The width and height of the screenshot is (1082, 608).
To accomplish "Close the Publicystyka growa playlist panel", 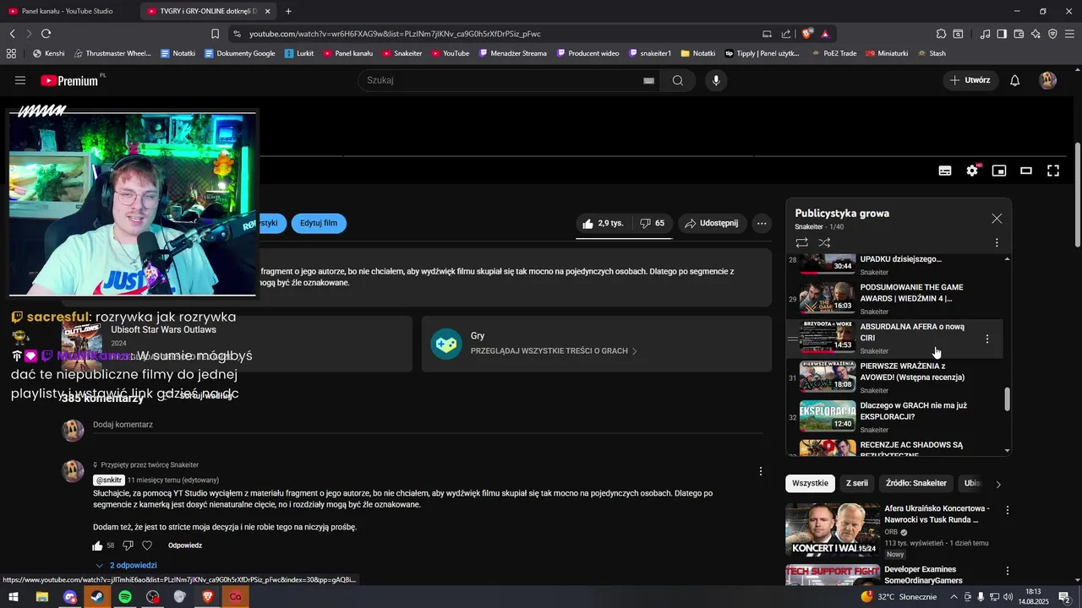I will 997,219.
